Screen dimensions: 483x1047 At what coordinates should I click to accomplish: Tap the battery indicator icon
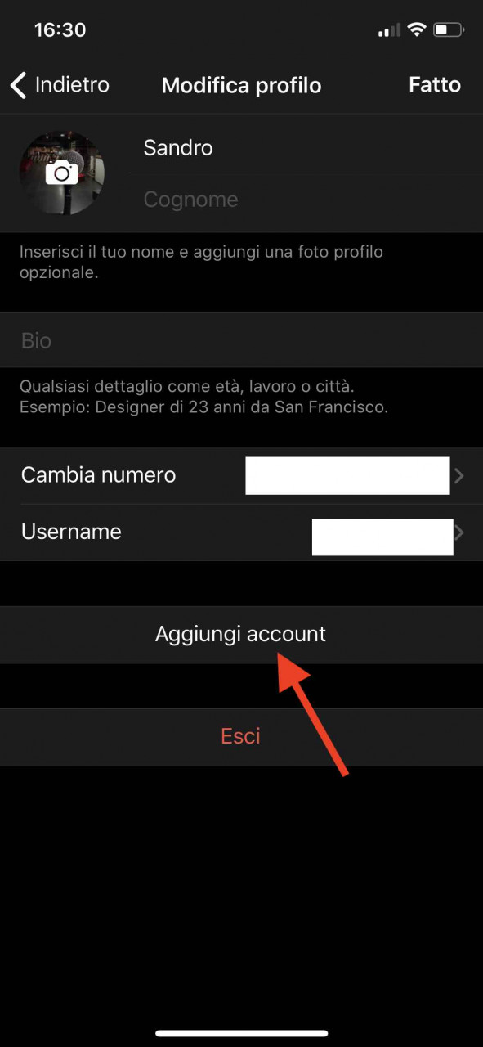(x=449, y=30)
